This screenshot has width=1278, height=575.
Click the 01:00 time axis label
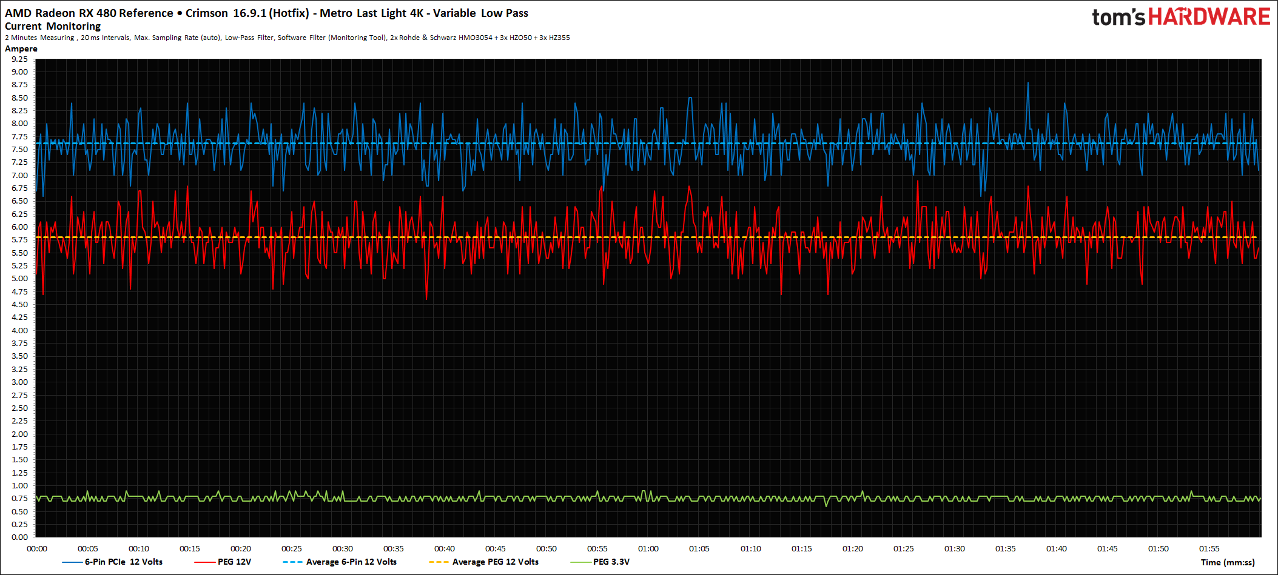pyautogui.click(x=648, y=548)
